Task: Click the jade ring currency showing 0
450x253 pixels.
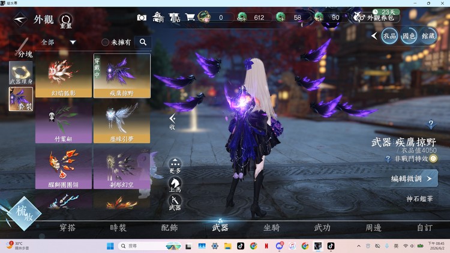Action: (x=204, y=17)
